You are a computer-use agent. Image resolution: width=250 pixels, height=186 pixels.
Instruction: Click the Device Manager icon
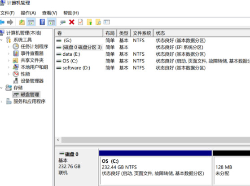click(x=16, y=81)
